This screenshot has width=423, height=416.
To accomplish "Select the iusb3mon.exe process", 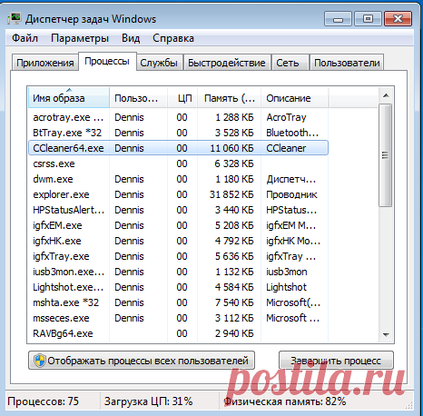I will tap(178, 272).
